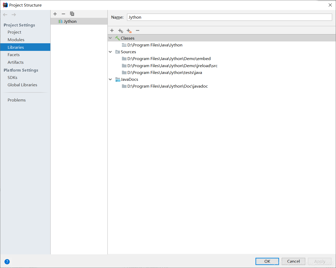Dismiss the dialog with Cancel
Screen dimensions: 336x268
pos(293,261)
